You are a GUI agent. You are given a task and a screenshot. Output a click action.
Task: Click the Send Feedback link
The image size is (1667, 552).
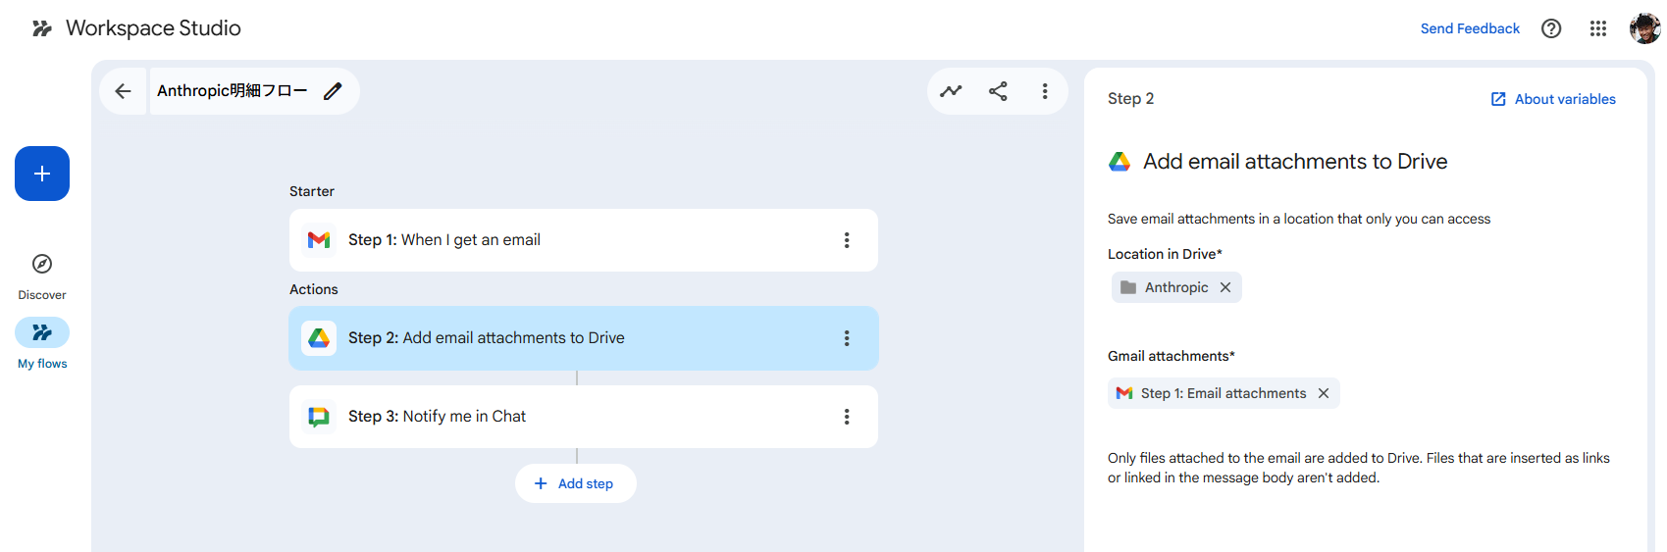pos(1470,28)
